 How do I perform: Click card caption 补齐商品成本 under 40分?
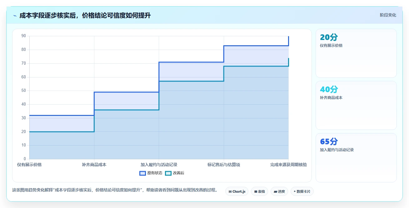tap(331, 98)
